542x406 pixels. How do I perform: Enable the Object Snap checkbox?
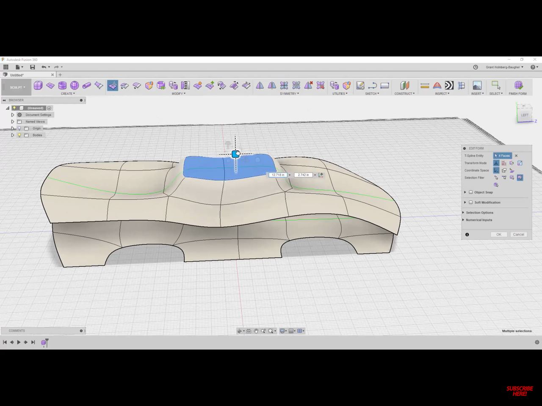470,192
